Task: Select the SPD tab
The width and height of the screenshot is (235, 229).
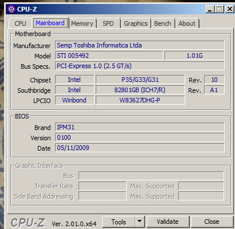Action: (108, 23)
